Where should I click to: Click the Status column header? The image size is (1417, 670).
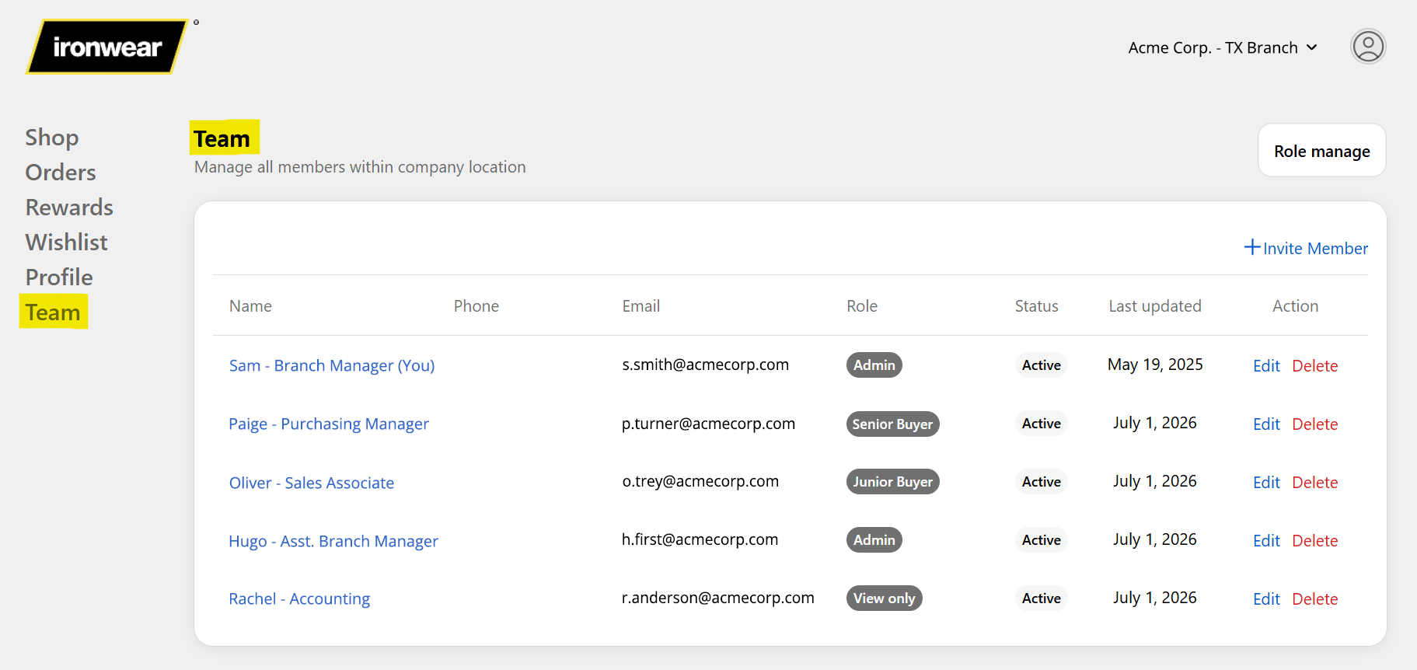1036,306
